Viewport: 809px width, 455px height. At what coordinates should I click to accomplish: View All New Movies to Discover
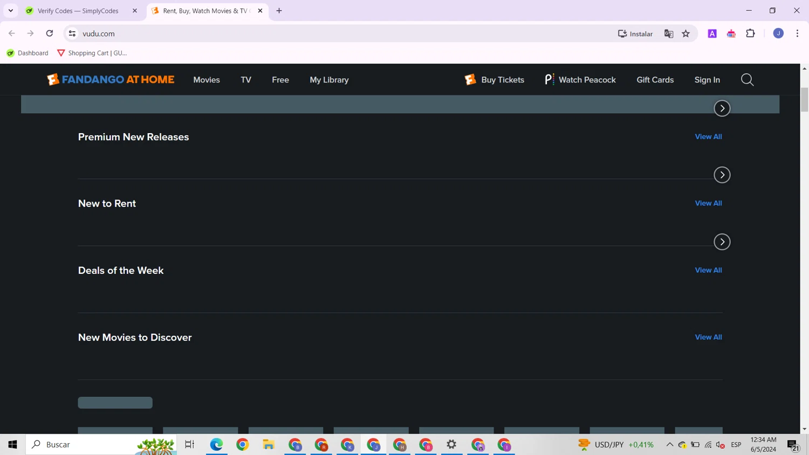tap(708, 337)
